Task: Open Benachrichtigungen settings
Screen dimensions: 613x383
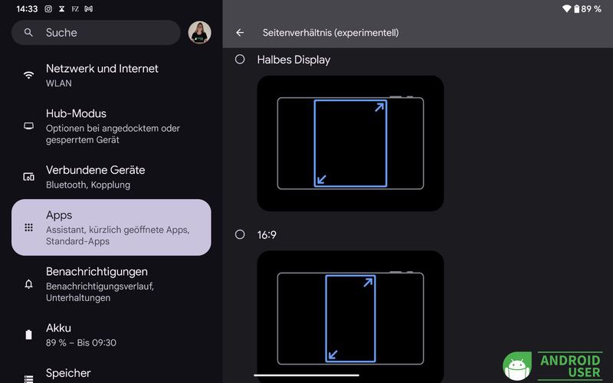Action: (111, 284)
